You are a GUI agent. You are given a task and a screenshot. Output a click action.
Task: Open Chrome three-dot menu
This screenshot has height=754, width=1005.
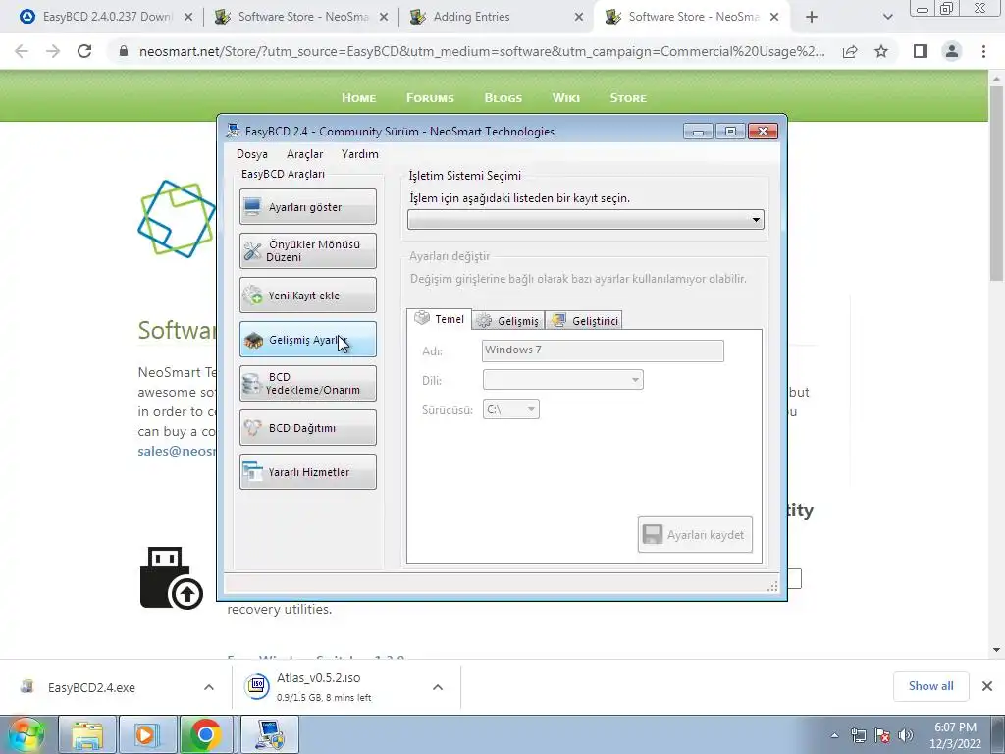click(x=983, y=51)
